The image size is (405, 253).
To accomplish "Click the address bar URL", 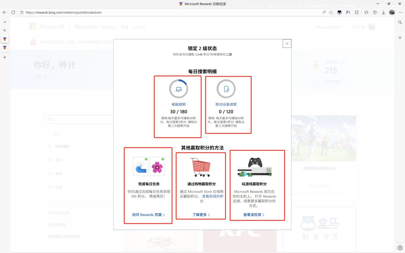I will point(64,12).
